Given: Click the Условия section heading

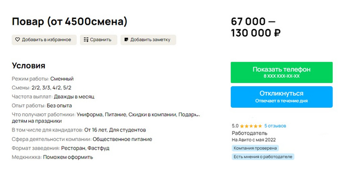Looking at the screenshot, I should tap(29, 66).
